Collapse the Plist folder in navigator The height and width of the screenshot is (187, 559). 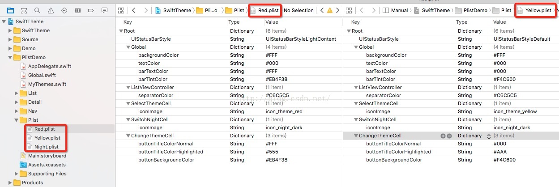click(17, 120)
